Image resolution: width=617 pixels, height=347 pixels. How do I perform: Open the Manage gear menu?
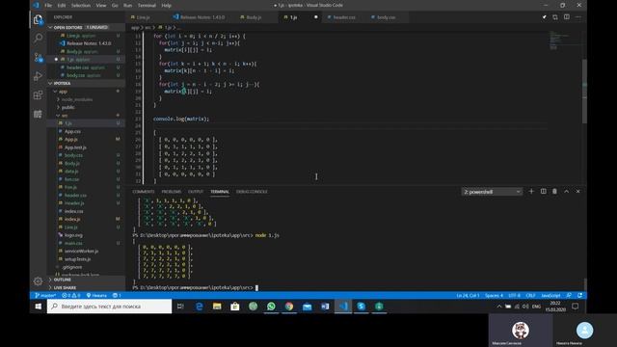coord(39,280)
